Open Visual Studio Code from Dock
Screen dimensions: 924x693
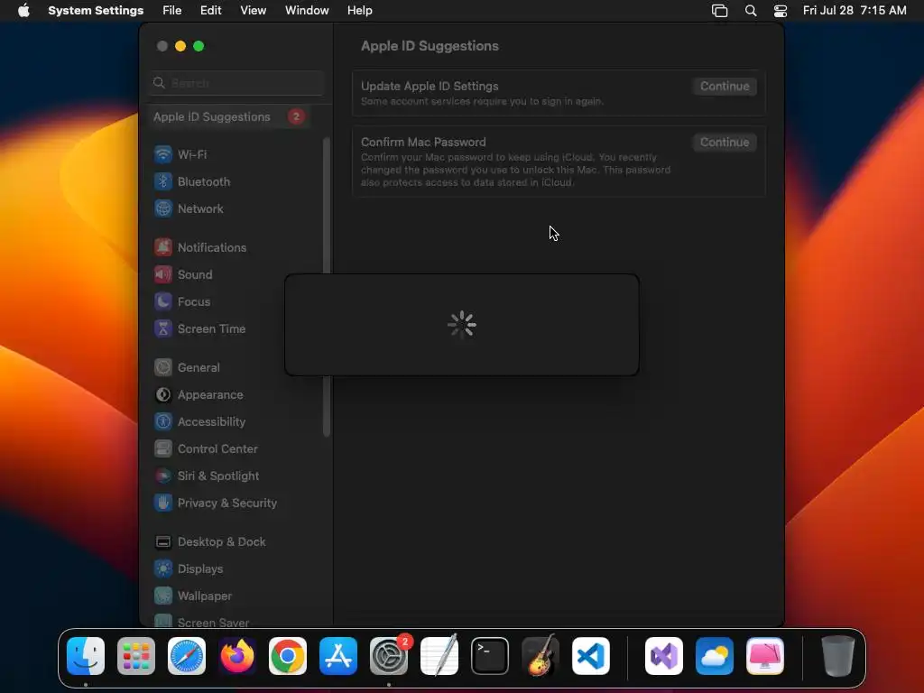[x=591, y=656]
